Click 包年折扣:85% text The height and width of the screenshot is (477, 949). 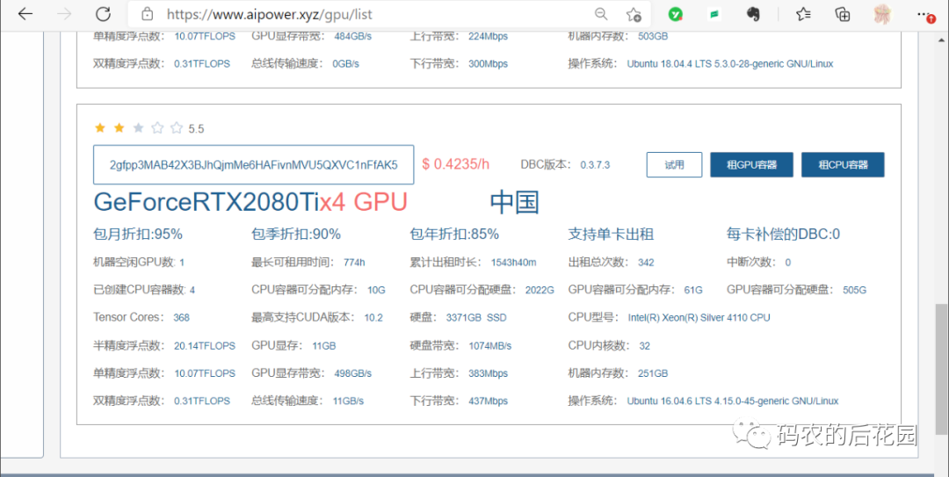click(454, 235)
